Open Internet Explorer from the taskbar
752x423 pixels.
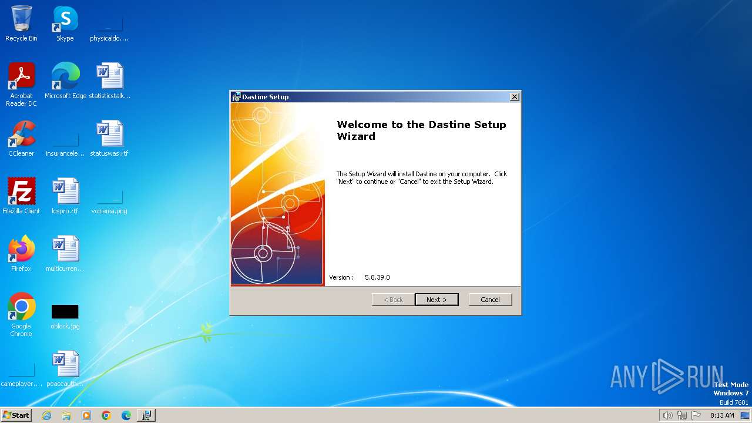46,415
